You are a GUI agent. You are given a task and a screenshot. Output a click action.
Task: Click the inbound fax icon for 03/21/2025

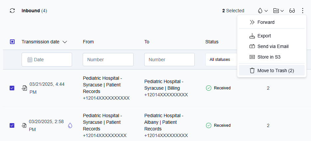24,88
